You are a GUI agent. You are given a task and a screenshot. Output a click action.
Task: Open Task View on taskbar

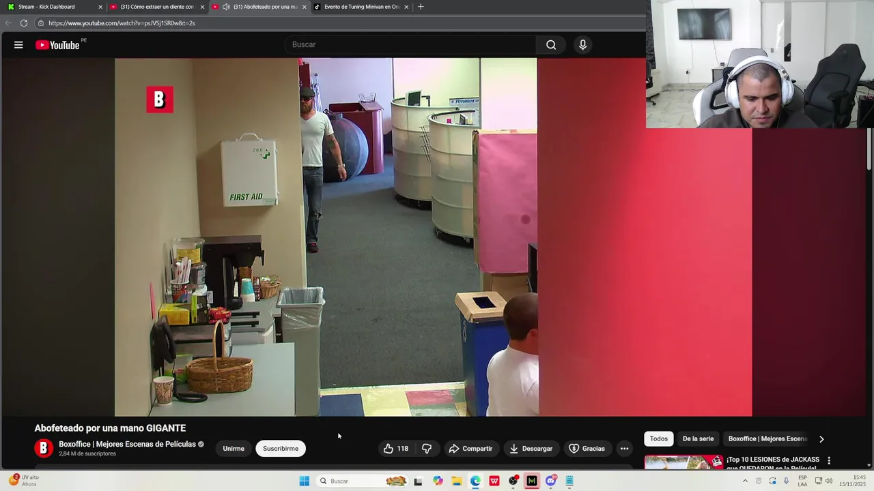(x=418, y=481)
